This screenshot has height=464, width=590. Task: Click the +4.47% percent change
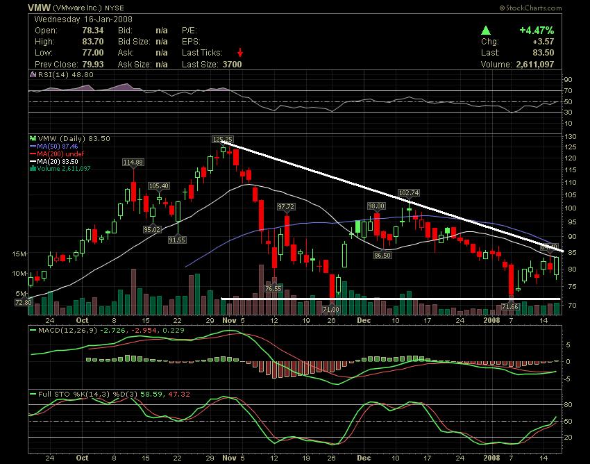click(x=537, y=31)
